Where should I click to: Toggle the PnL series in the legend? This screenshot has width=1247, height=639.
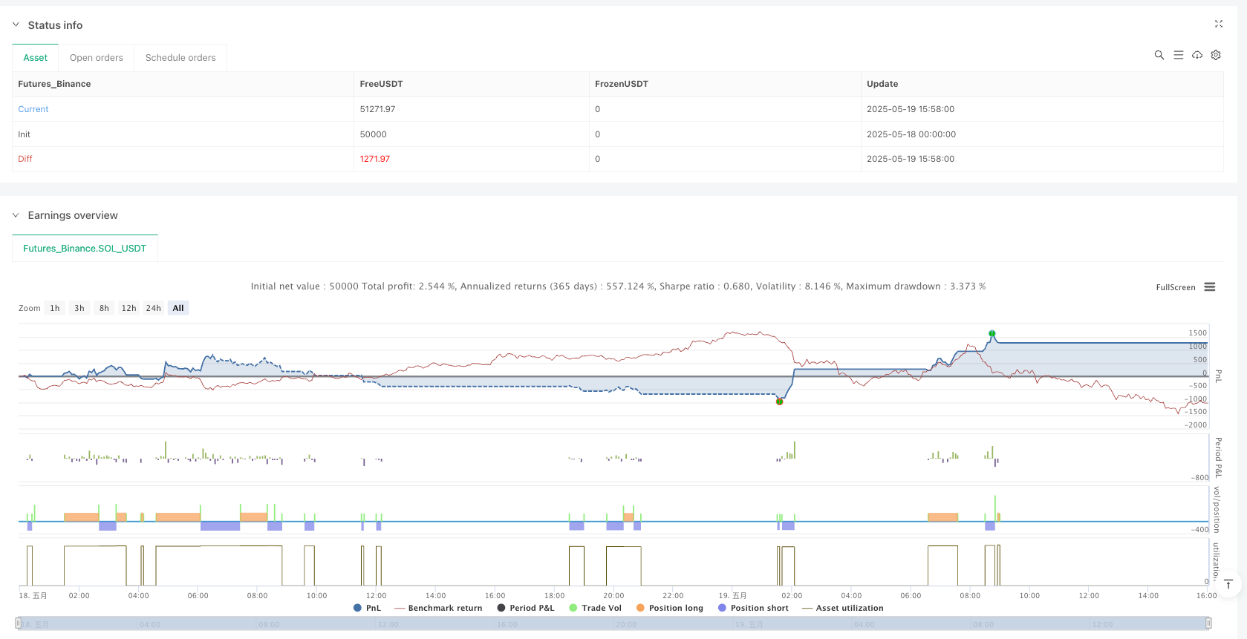tap(368, 608)
